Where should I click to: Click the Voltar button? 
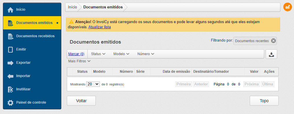tap(81, 101)
